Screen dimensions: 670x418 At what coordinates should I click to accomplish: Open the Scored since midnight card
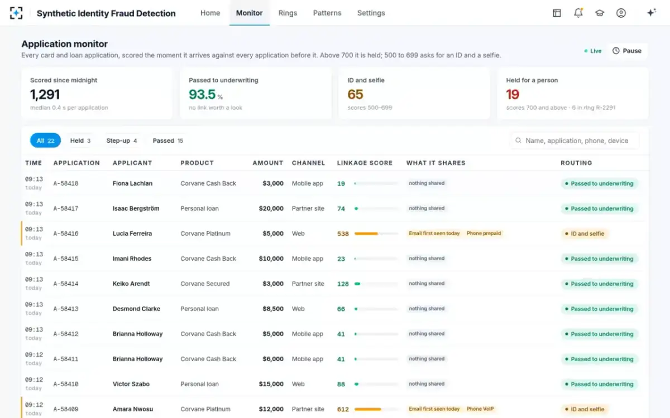pos(97,94)
